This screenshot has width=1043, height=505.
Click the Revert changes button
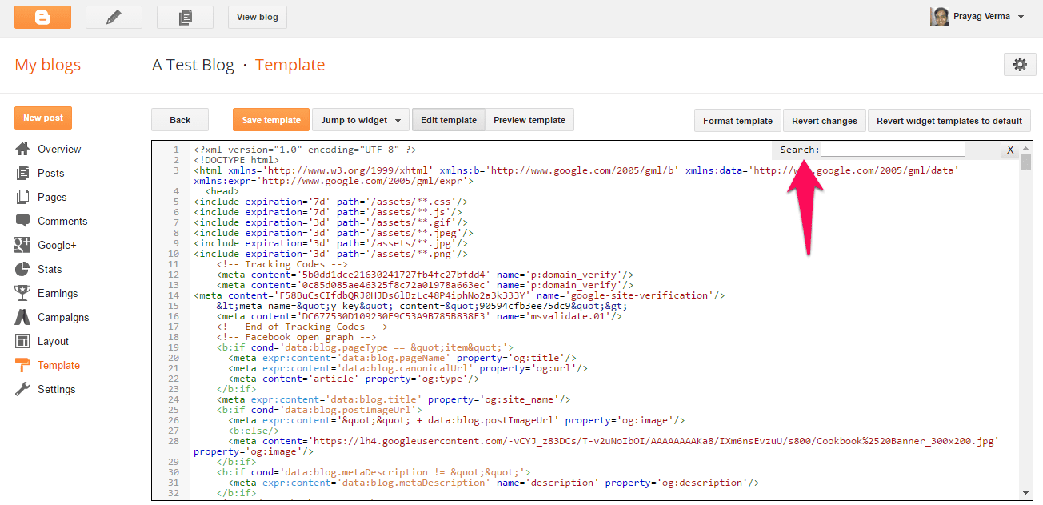coord(824,121)
